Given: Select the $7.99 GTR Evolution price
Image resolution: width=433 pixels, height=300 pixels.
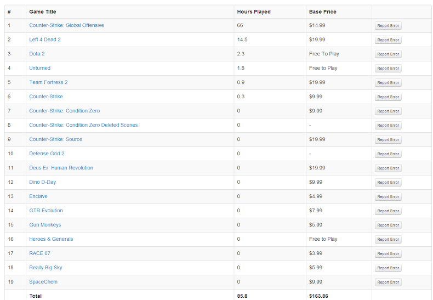Looking at the screenshot, I should pos(316,211).
